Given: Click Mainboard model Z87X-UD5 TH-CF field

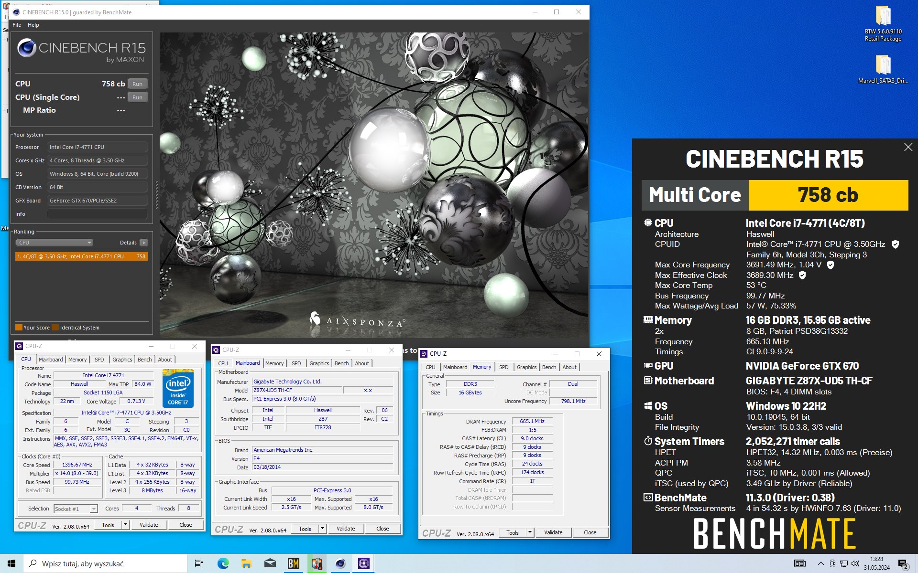Looking at the screenshot, I should (297, 390).
